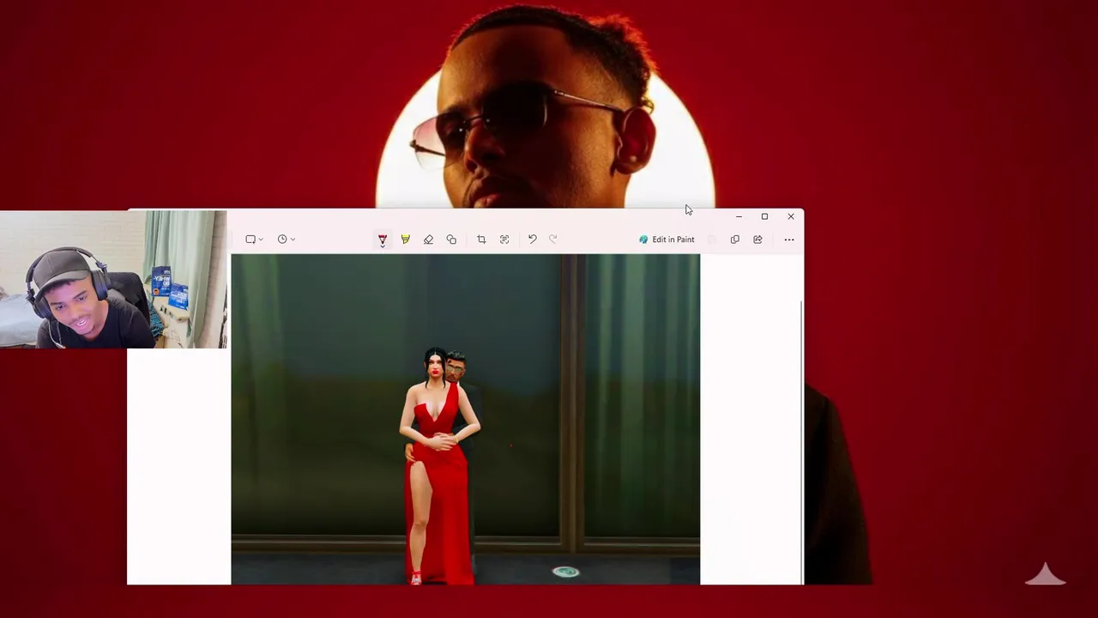Click the text actions scan icon
The image size is (1098, 618).
(504, 239)
